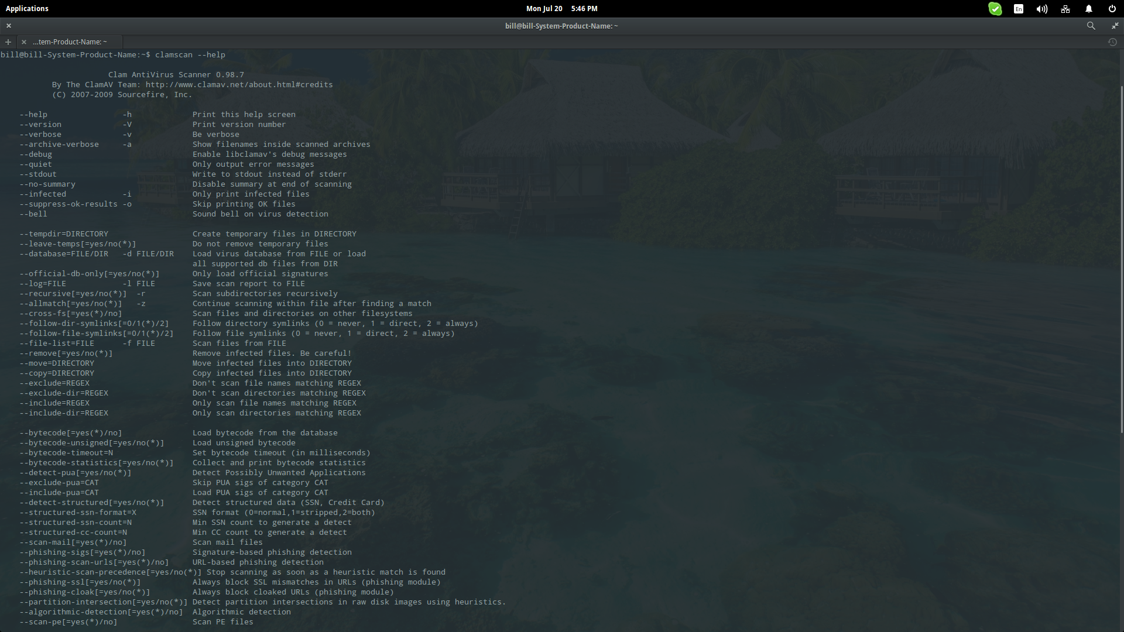The height and width of the screenshot is (632, 1124).
Task: Click the clamav.net about.html credits URL
Action: pos(239,85)
